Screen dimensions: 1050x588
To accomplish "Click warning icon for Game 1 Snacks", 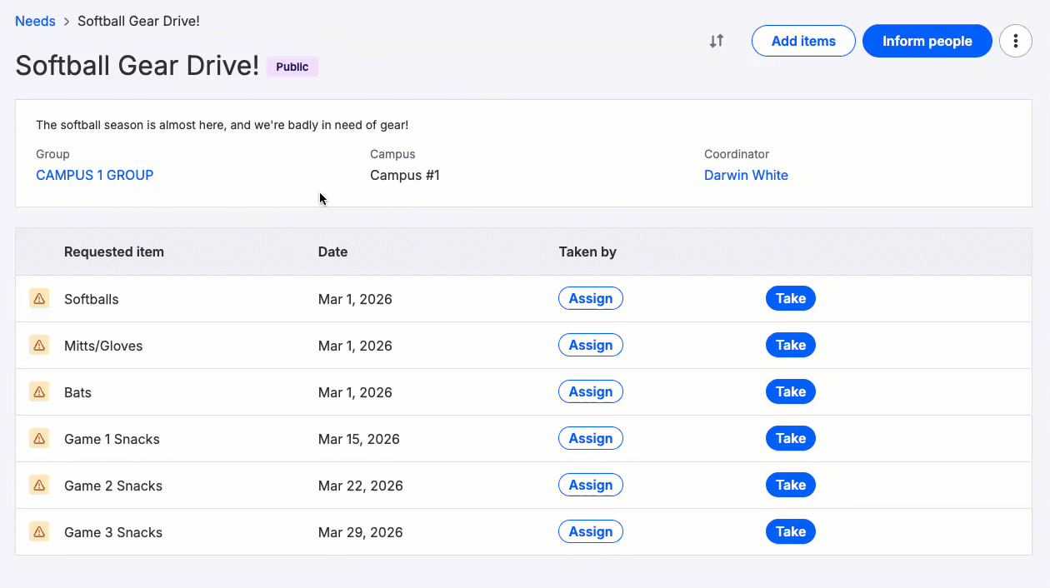I will (x=39, y=438).
